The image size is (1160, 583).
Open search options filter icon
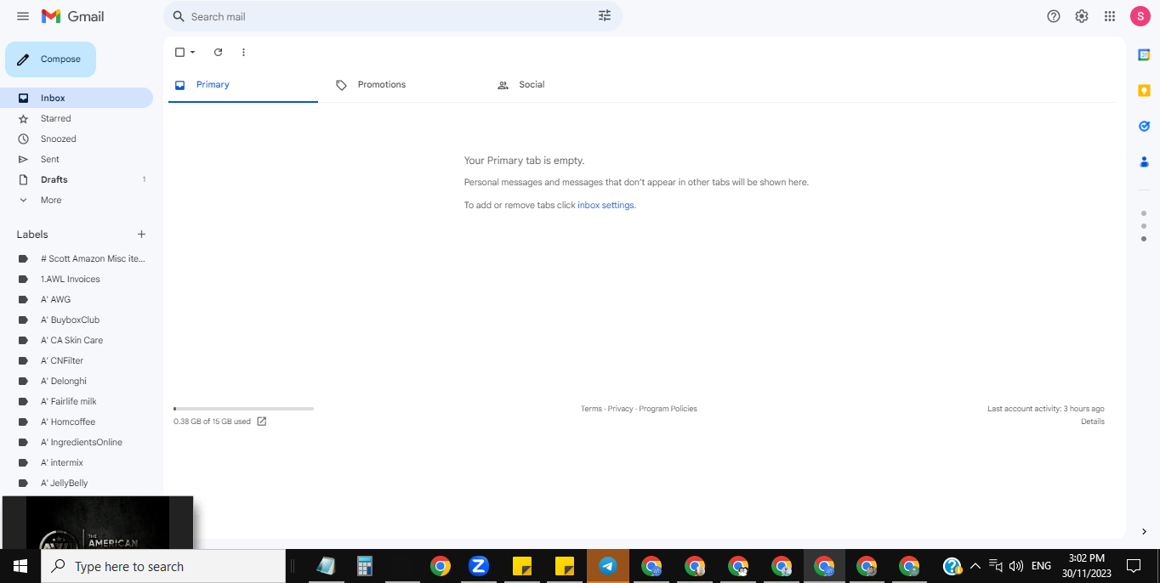pyautogui.click(x=605, y=16)
